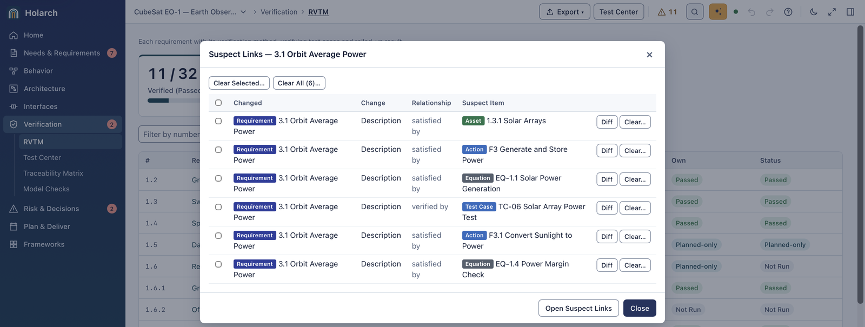Open Needs & Requirements section
This screenshot has width=865, height=327.
[x=62, y=53]
